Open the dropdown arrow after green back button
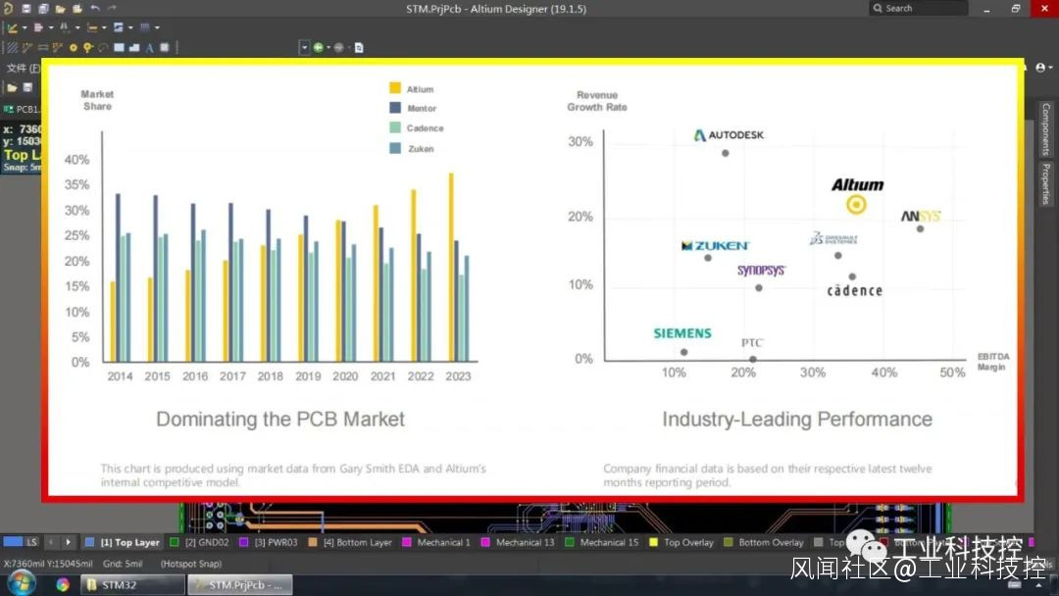Viewport: 1059px width, 596px height. [328, 47]
